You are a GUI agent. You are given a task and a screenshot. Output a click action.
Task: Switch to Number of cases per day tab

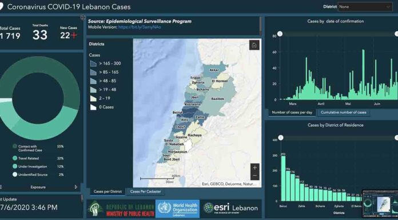(x=292, y=113)
